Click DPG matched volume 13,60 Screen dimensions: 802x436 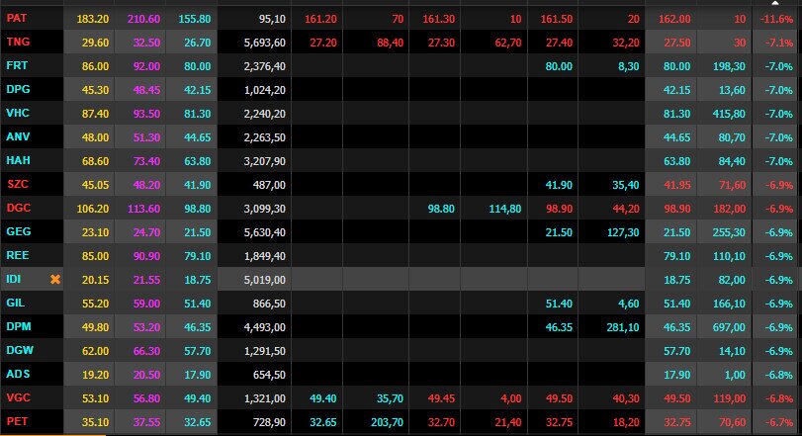tap(732, 90)
